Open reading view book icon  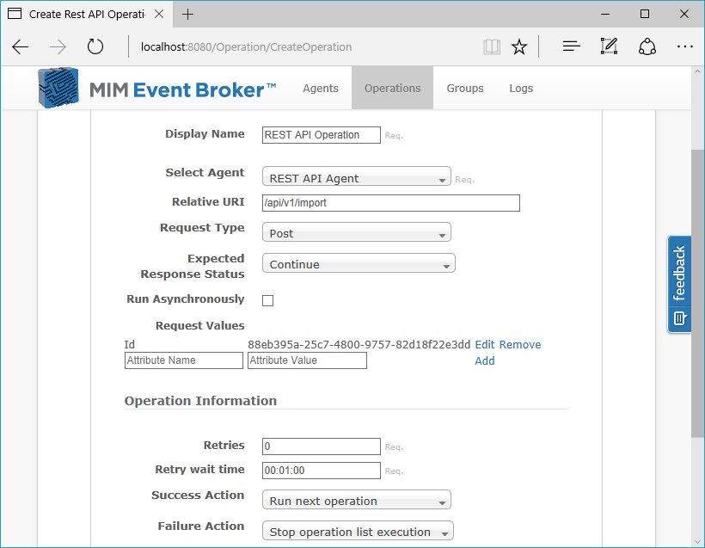pos(492,46)
